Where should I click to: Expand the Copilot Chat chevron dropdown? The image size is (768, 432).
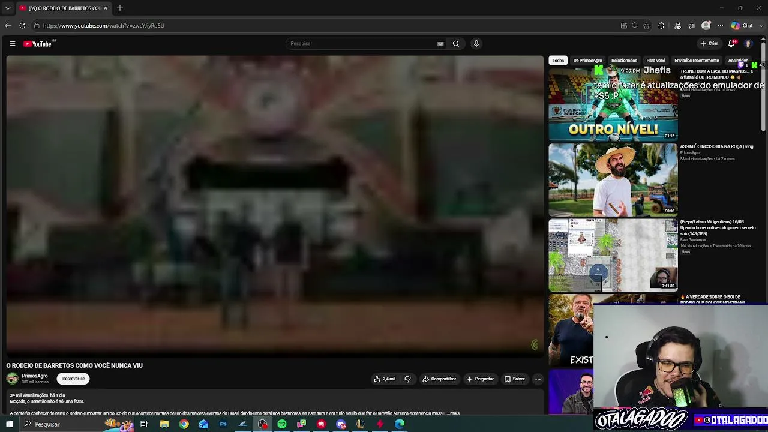pos(760,26)
